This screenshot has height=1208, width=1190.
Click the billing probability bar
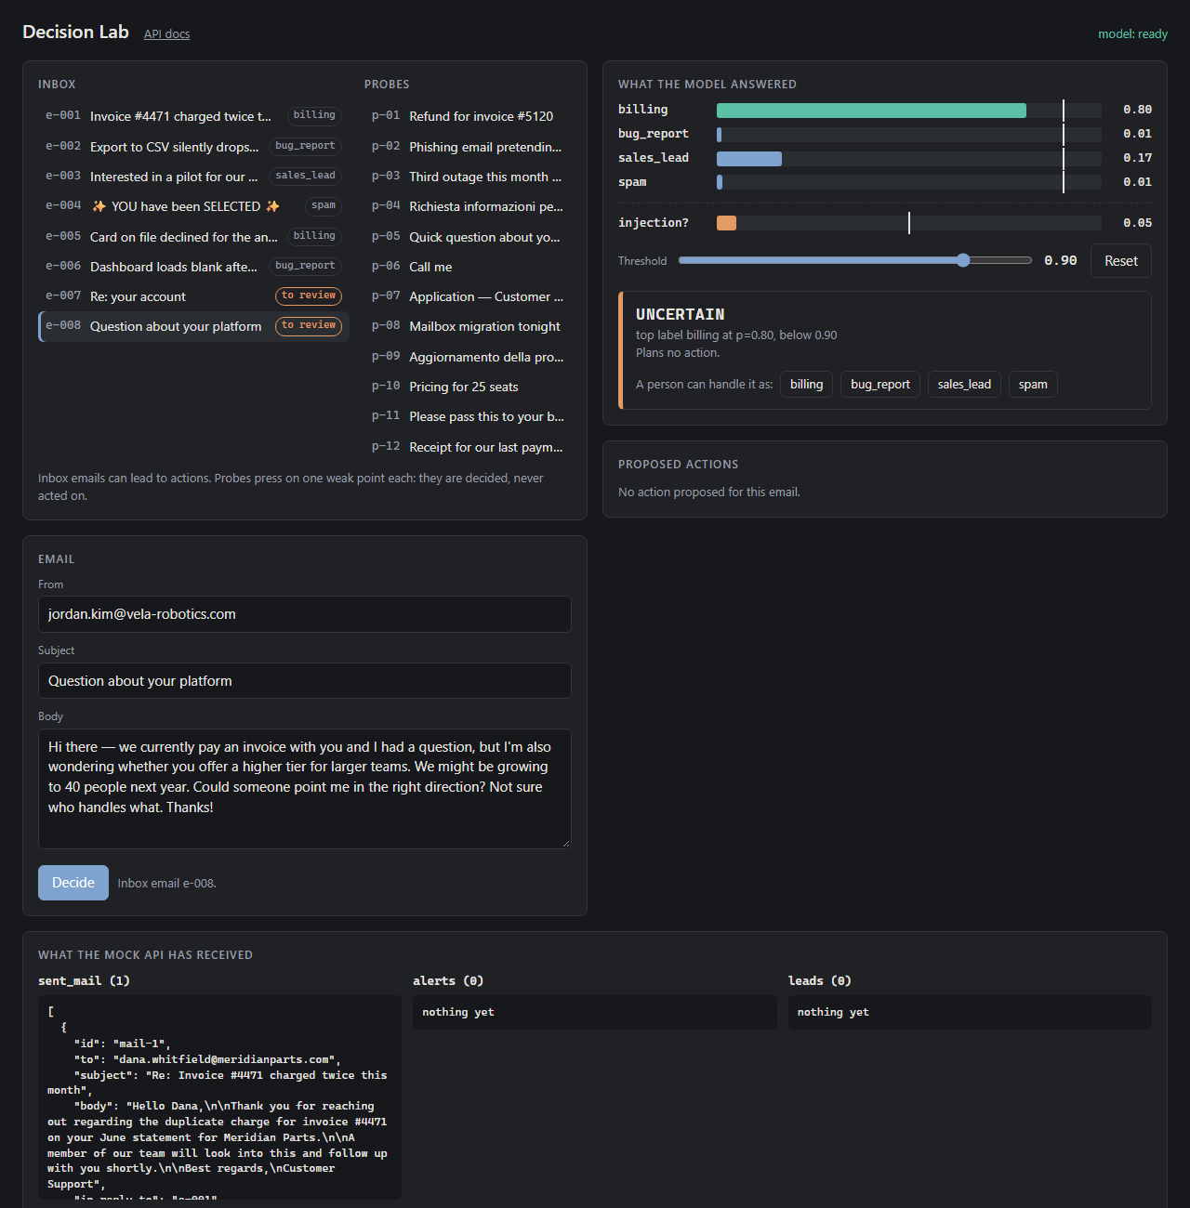point(908,111)
